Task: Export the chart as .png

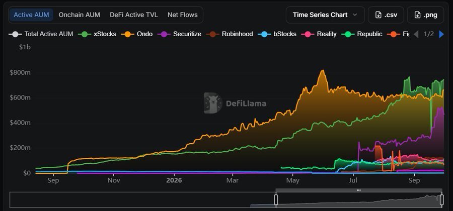Action: 425,15
